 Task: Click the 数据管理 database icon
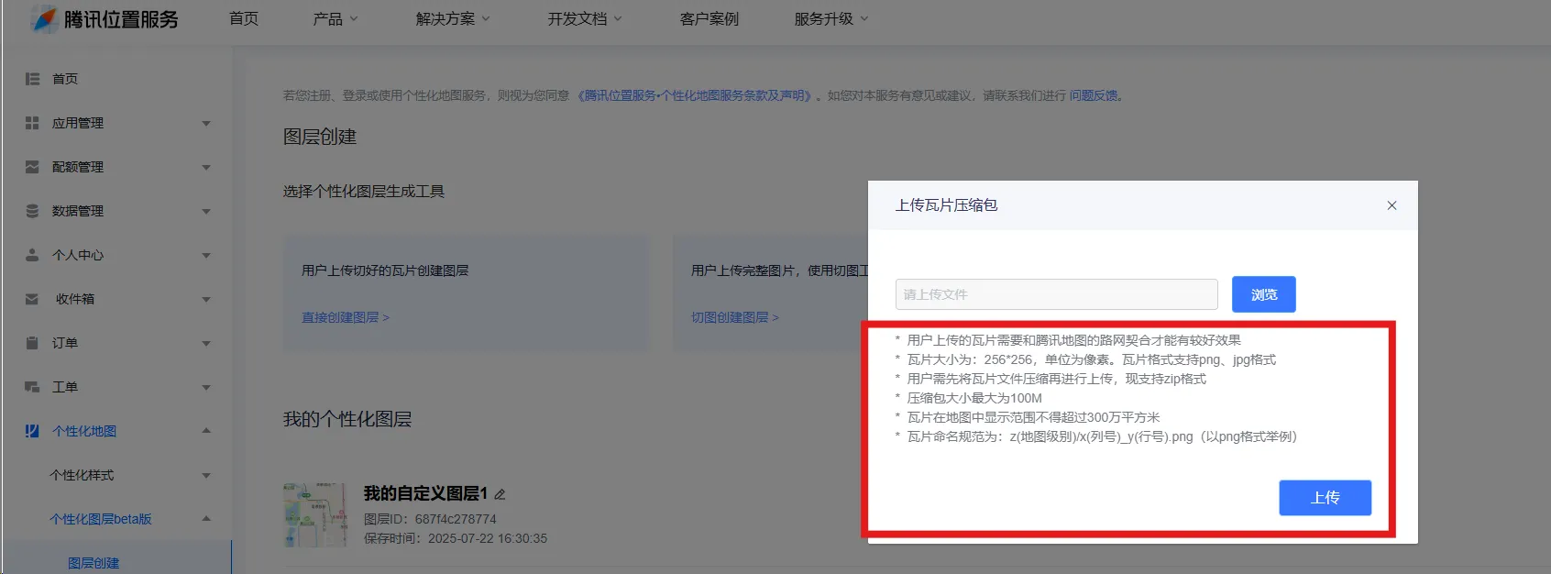[x=32, y=211]
